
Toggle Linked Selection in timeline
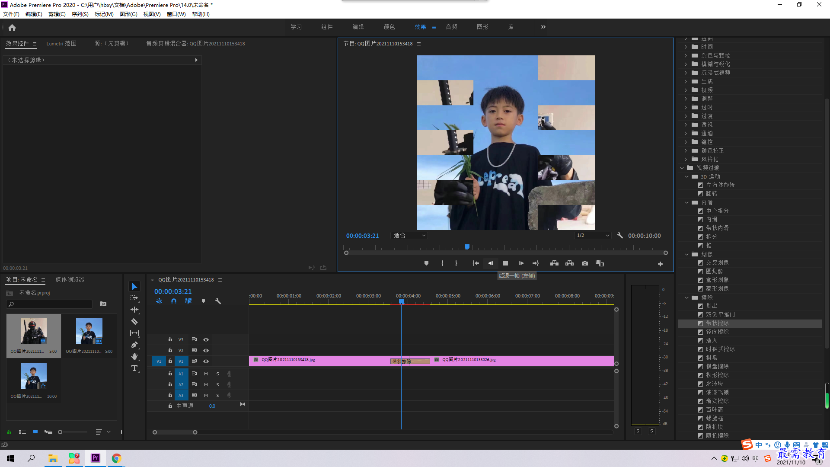pos(188,301)
